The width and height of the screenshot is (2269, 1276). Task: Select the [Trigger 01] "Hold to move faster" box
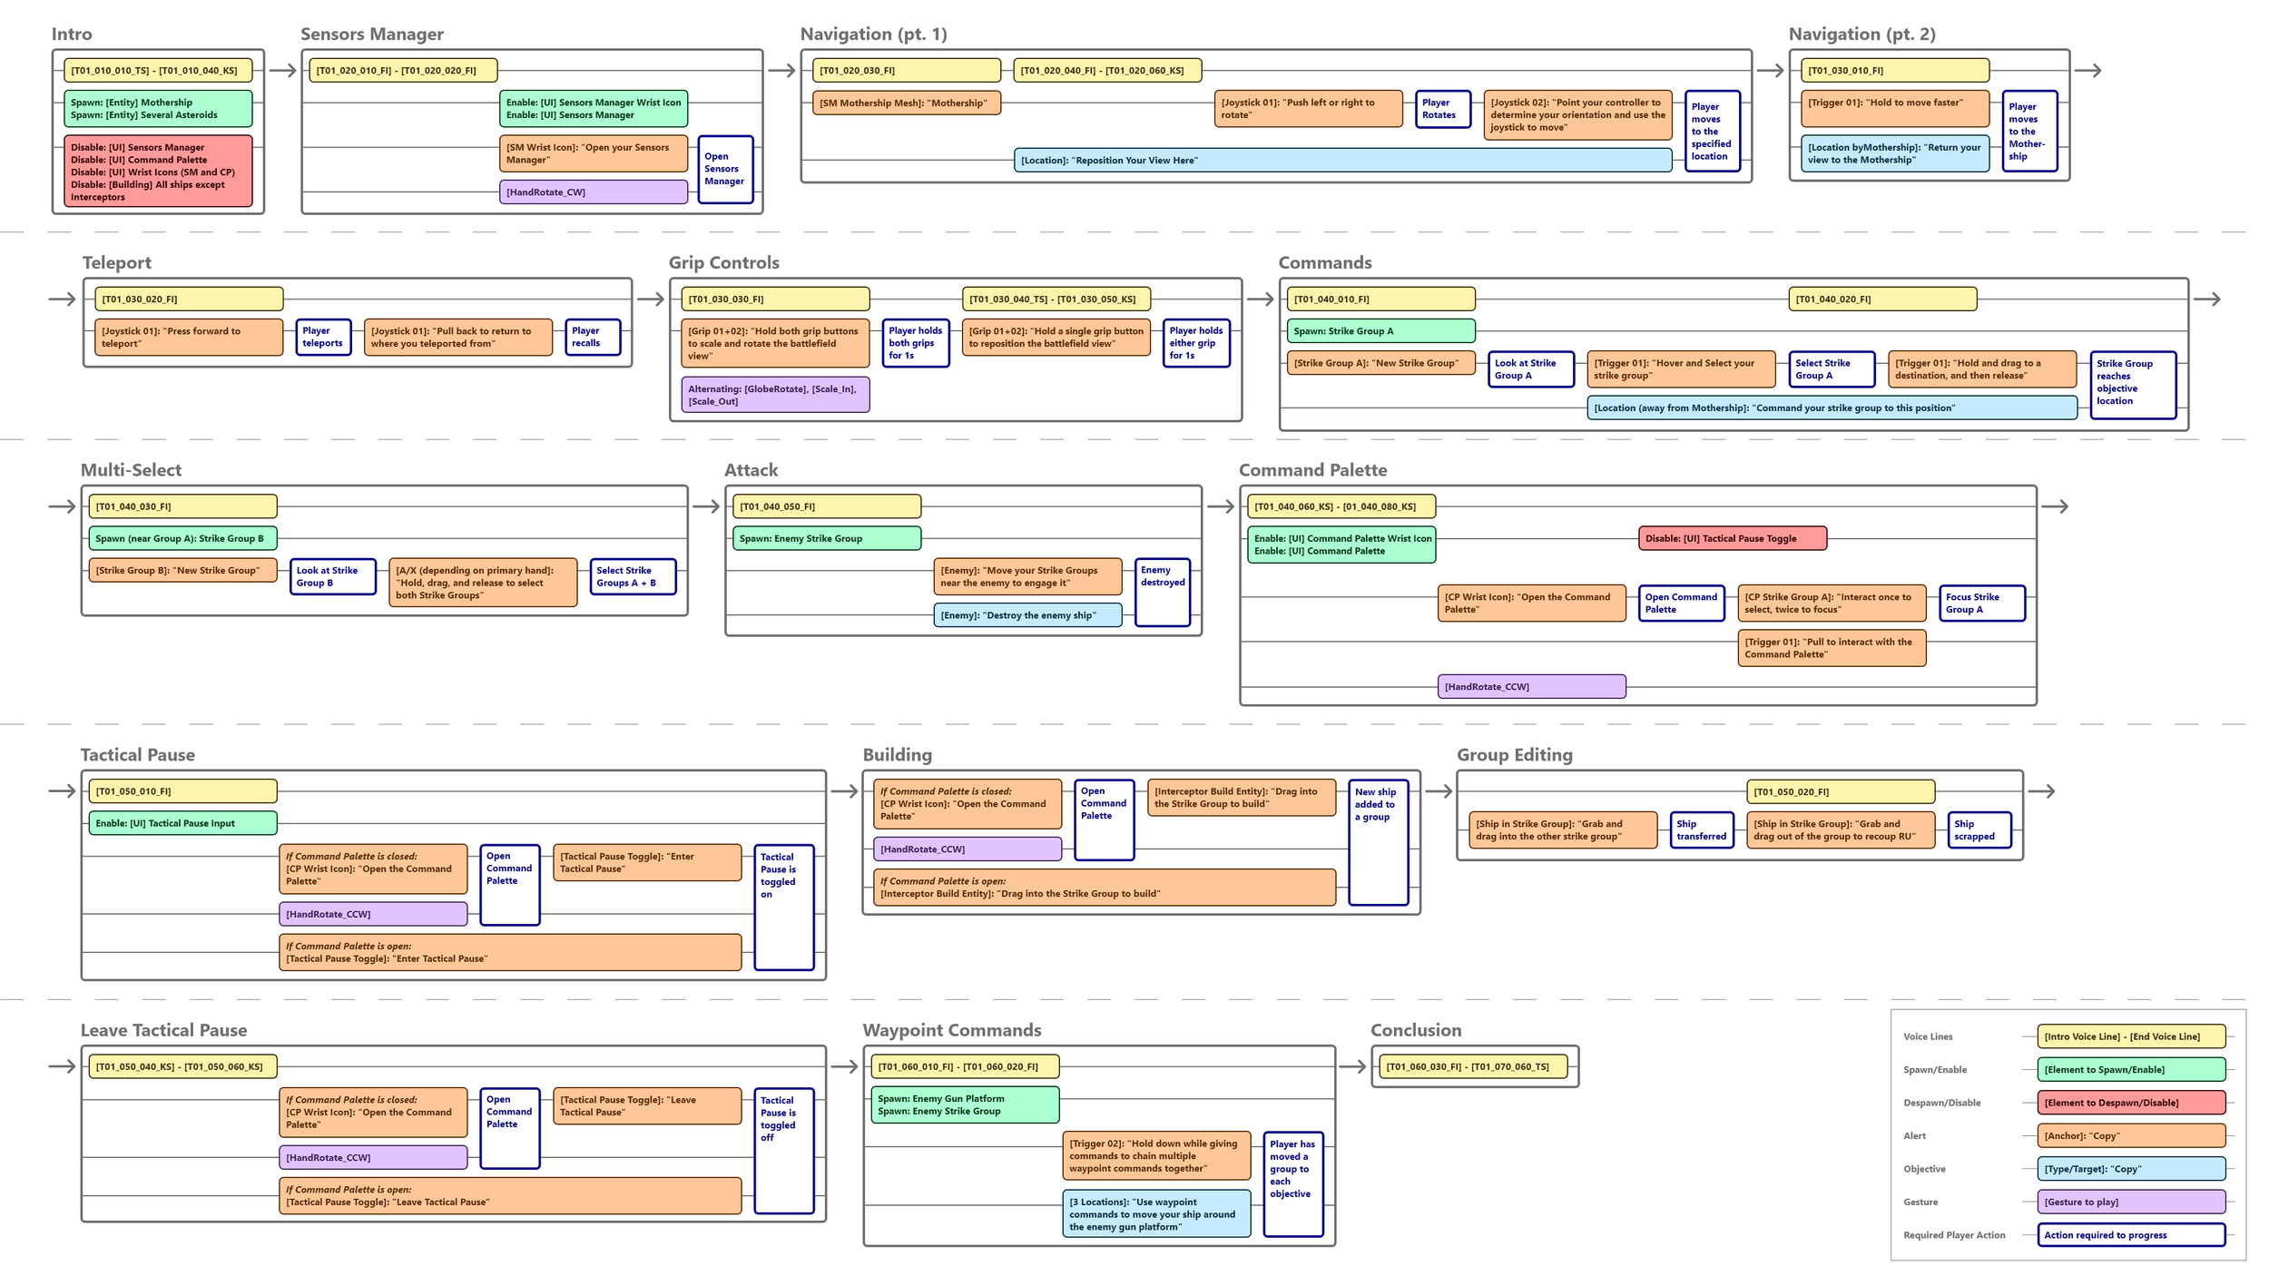click(1894, 109)
